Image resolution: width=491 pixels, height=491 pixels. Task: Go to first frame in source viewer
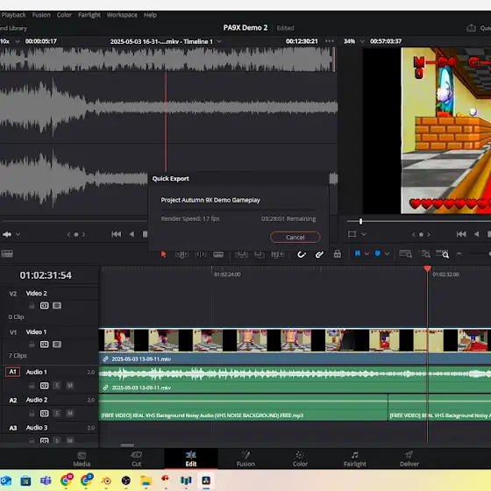[x=116, y=234]
